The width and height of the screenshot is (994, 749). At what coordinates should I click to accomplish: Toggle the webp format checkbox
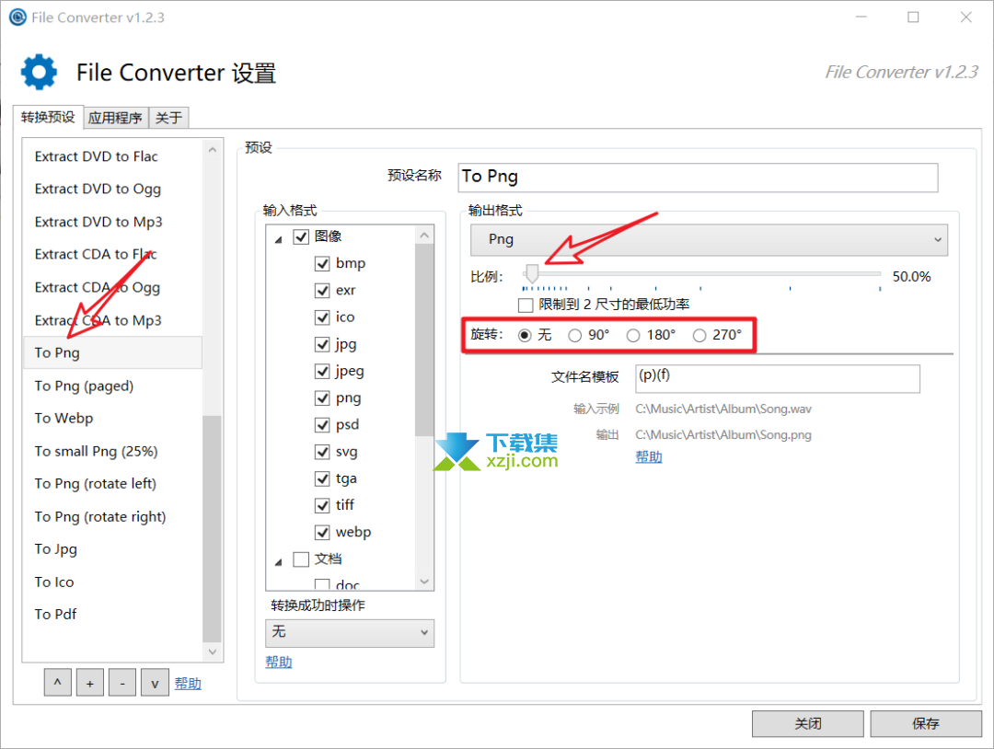pyautogui.click(x=323, y=532)
